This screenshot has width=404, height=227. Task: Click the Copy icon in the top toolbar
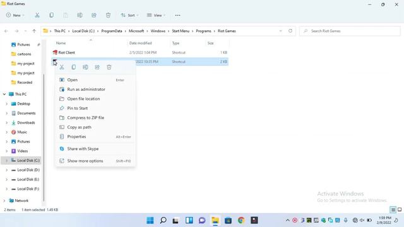click(x=52, y=15)
